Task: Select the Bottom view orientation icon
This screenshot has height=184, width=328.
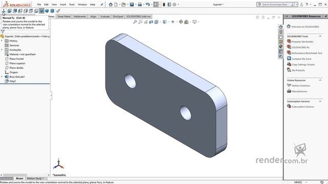Action: tap(36, 11)
